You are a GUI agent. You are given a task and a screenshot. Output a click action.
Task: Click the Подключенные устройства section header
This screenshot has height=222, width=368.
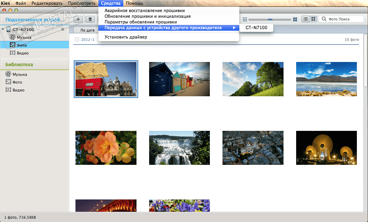tap(34, 20)
